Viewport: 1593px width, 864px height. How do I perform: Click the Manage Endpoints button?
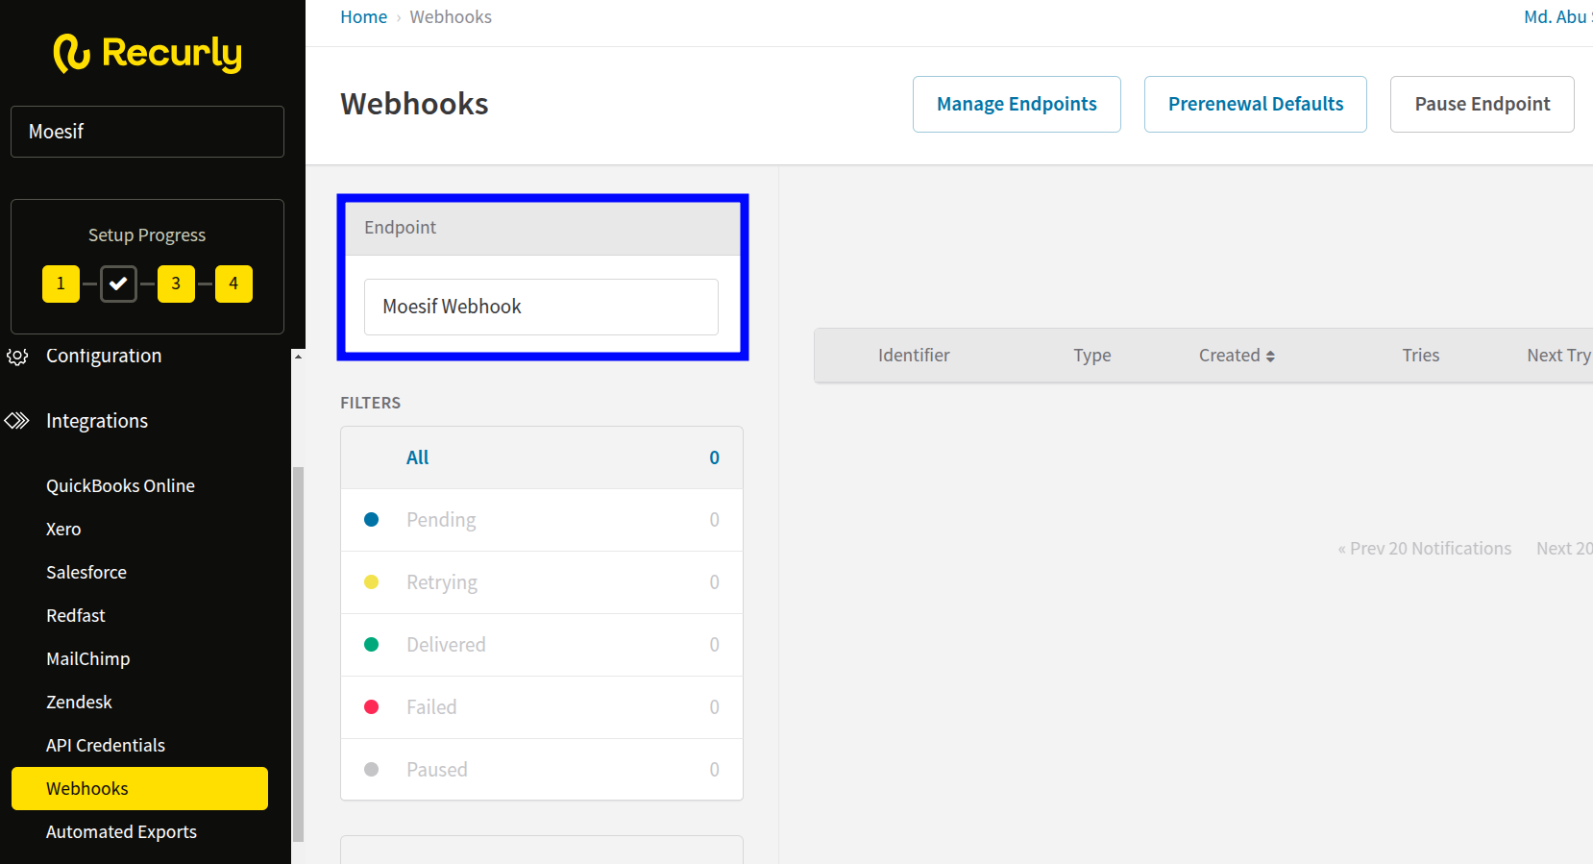coord(1017,104)
